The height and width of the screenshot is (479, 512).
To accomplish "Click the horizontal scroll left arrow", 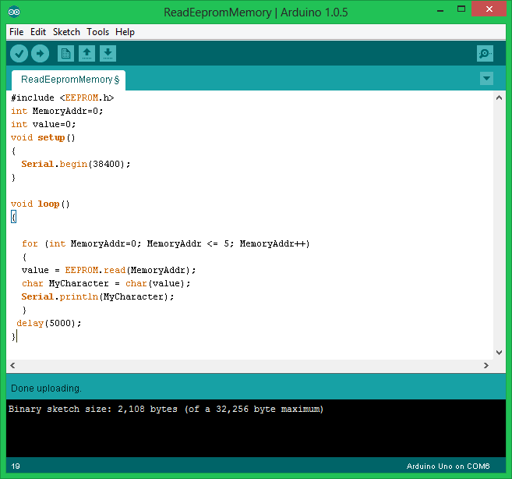I will coord(12,365).
